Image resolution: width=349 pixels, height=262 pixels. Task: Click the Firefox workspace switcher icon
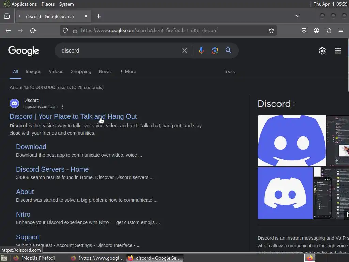tap(310, 258)
